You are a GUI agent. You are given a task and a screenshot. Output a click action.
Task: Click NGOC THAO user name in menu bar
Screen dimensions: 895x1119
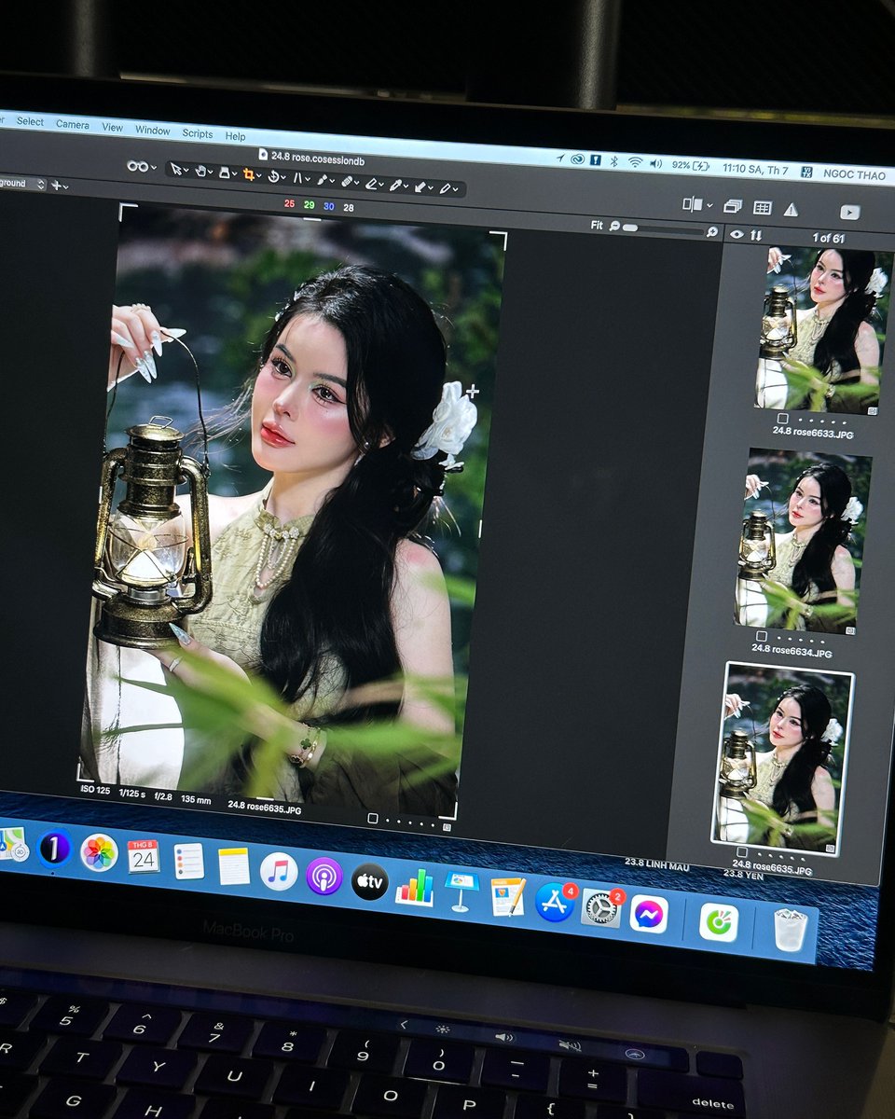point(854,175)
